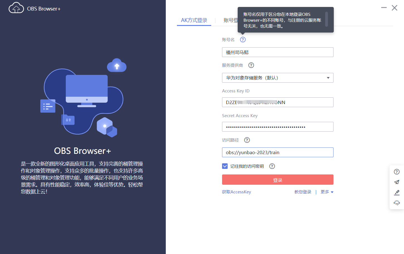The width and height of the screenshot is (404, 254).
Task: Open the 访问路径 help tooltip icon
Action: click(247, 140)
